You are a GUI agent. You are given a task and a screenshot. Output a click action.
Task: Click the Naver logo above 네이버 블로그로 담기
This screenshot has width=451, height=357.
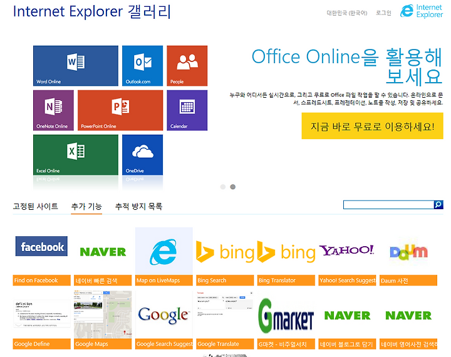(347, 315)
